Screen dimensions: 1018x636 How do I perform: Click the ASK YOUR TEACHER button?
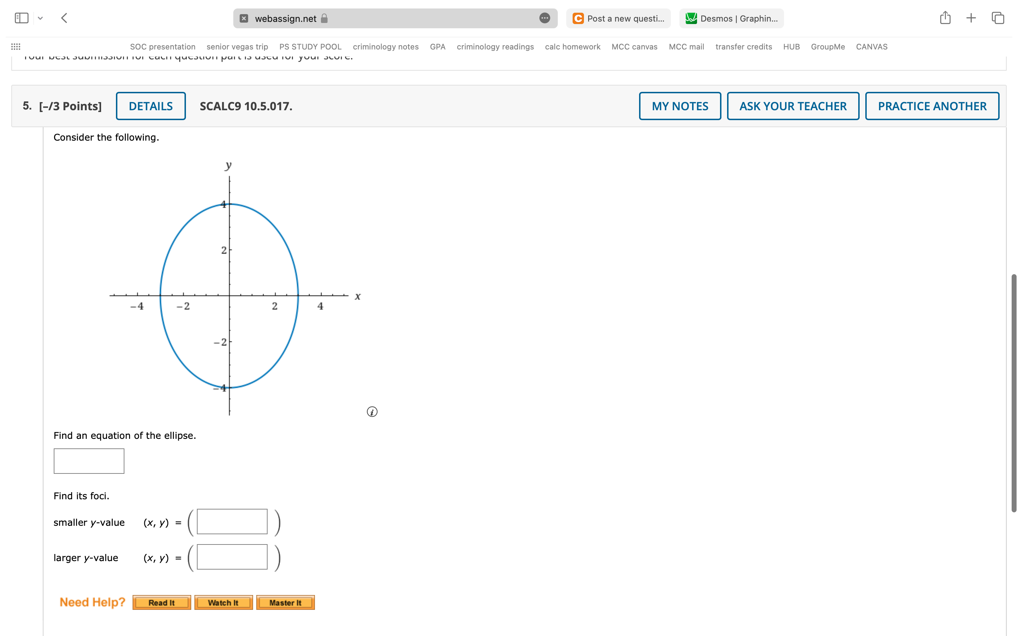pos(793,106)
